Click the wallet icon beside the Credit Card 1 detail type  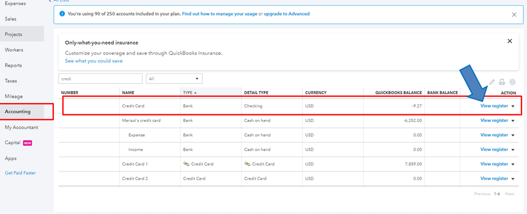tap(247, 164)
